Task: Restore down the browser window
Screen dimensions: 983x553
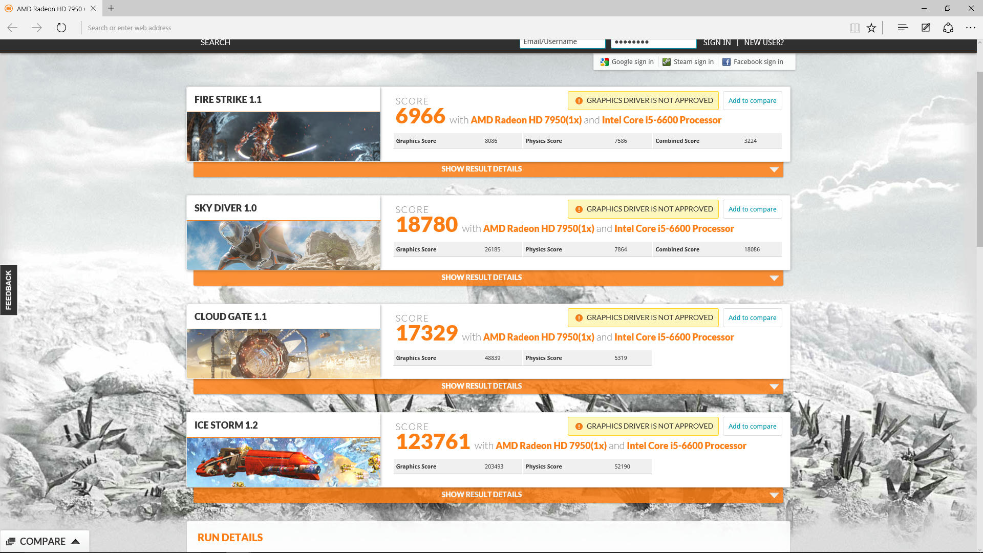Action: click(x=948, y=8)
